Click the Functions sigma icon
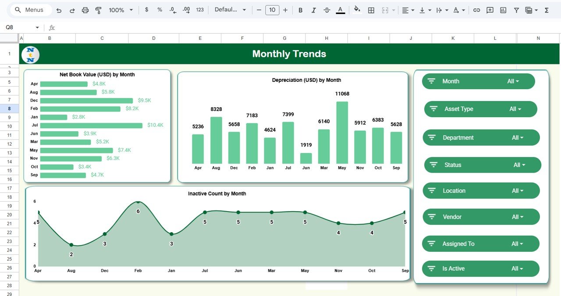This screenshot has width=561, height=296. click(x=547, y=10)
